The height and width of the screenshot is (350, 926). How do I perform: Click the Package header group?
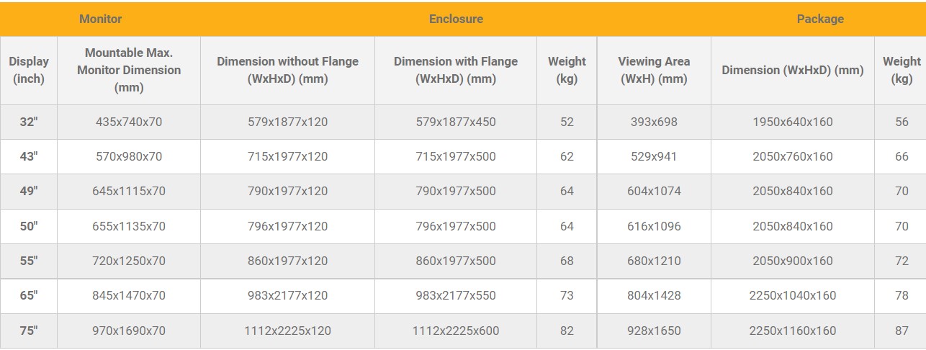tap(819, 19)
